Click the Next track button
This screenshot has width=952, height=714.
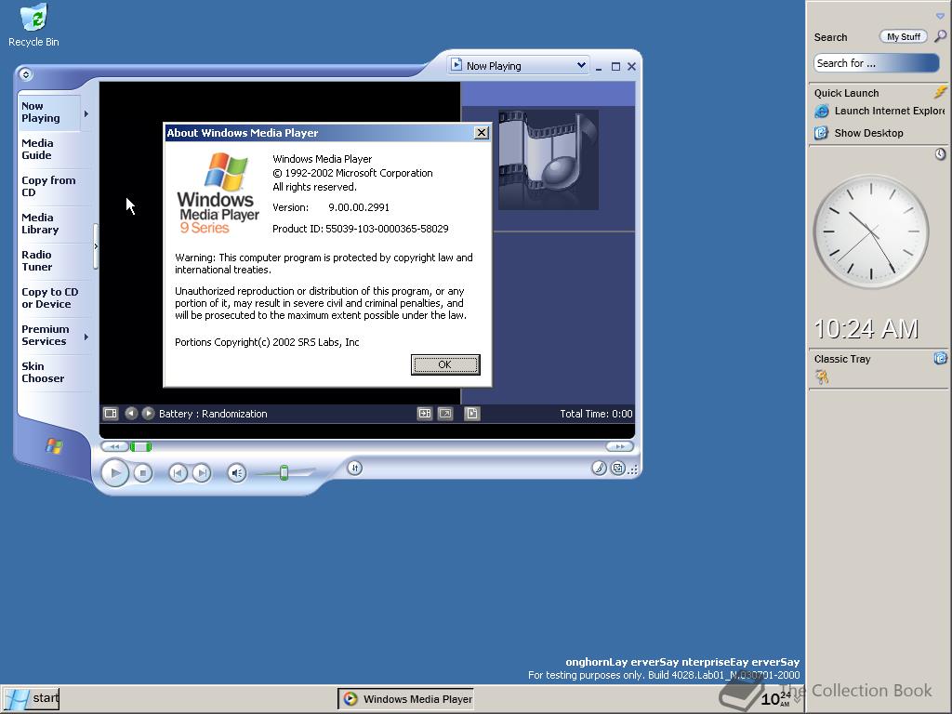coord(202,473)
